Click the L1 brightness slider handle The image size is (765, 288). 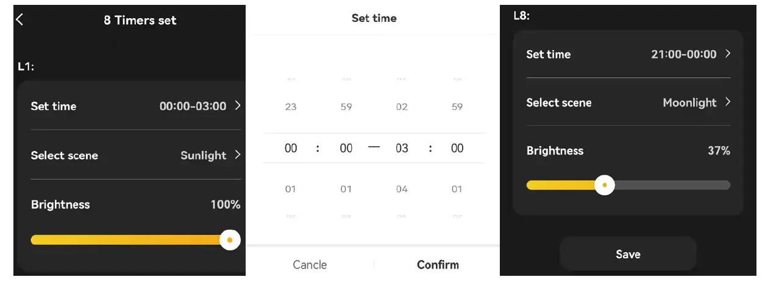(x=229, y=240)
